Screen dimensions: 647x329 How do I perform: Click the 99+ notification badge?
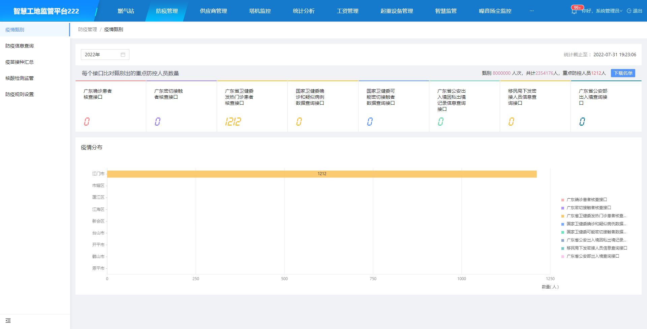click(x=577, y=7)
